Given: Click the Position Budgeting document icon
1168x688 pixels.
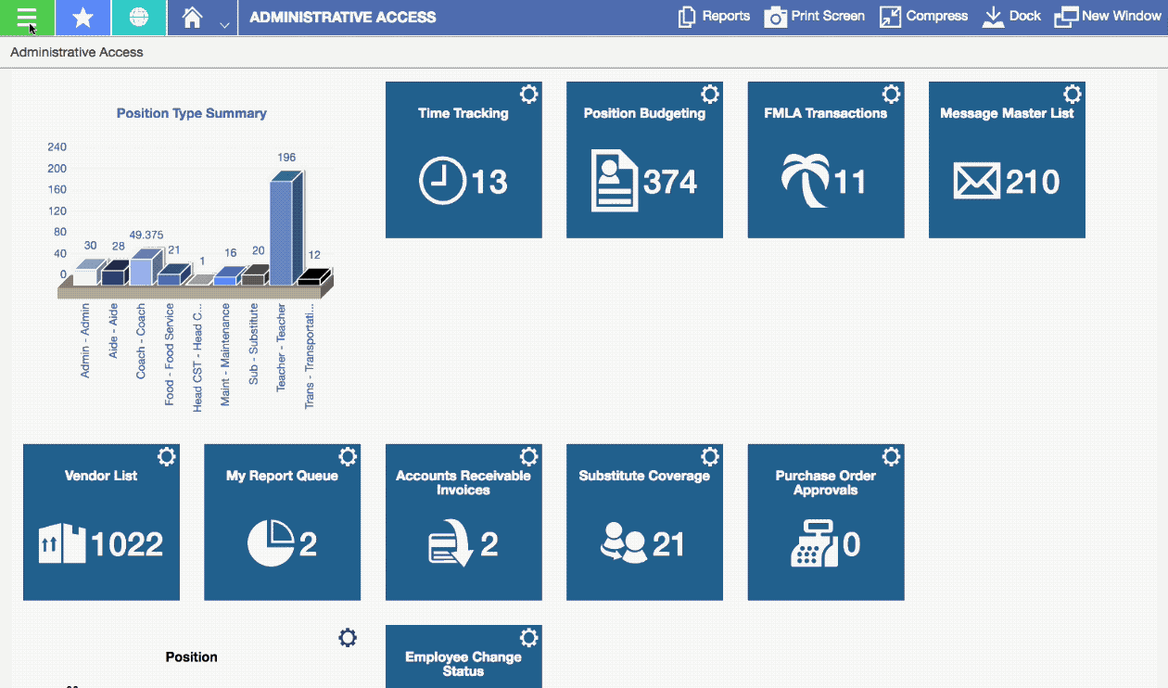Looking at the screenshot, I should (615, 182).
